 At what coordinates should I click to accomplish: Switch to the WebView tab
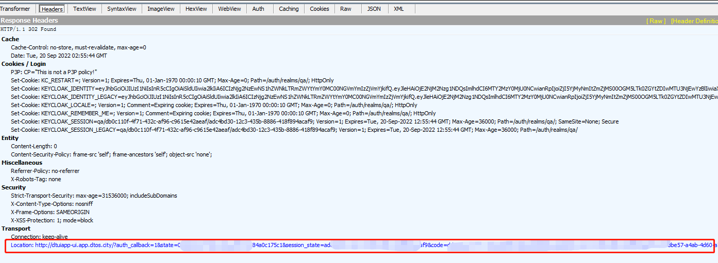(230, 9)
